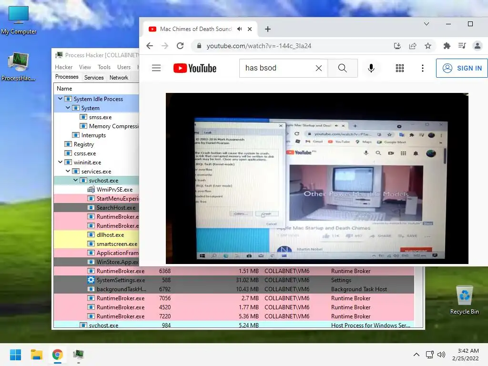Viewport: 488px width, 366px height.
Task: Open a new Chrome tab
Action: (x=268, y=29)
